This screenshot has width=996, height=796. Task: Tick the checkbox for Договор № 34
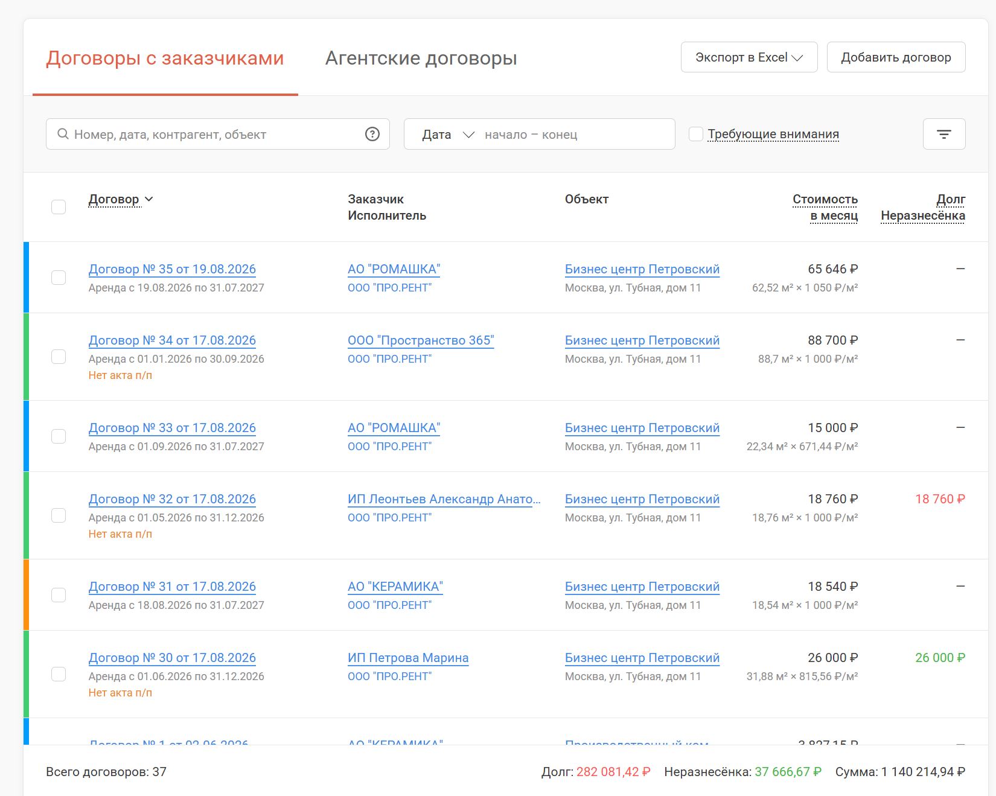(59, 357)
